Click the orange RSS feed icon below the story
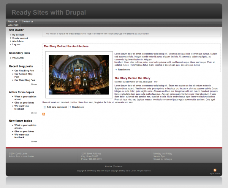 click(44, 114)
